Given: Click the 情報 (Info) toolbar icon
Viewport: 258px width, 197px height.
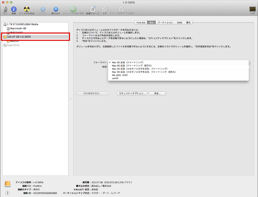Looking at the screenshot, I should point(14,9).
